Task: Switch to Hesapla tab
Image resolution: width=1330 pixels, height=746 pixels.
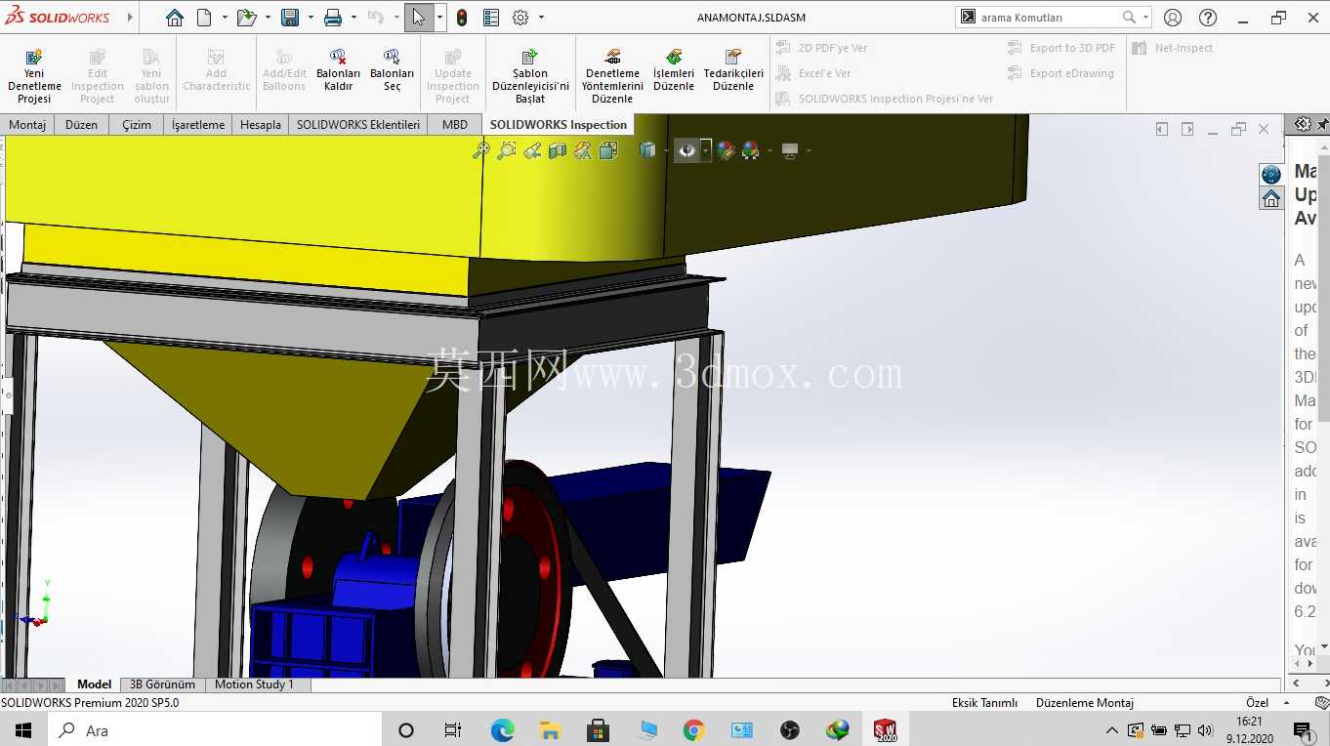Action: (x=261, y=124)
